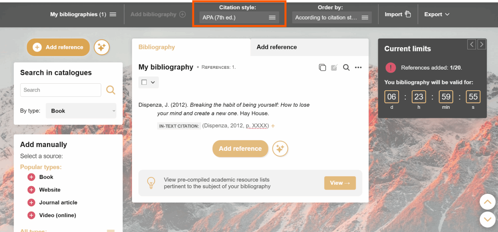This screenshot has height=232, width=498.
Task: Switch to the Add reference tab
Action: [277, 47]
